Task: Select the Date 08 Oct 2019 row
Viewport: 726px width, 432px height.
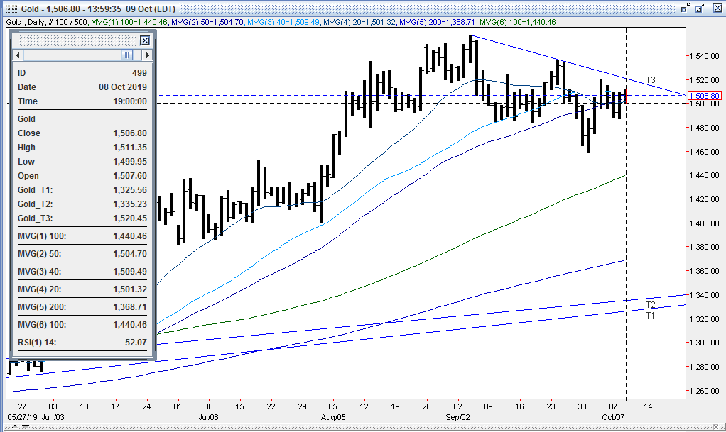Action: click(x=82, y=87)
